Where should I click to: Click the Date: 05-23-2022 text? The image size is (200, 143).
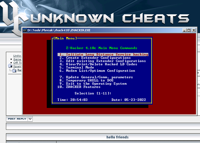tap(129, 100)
